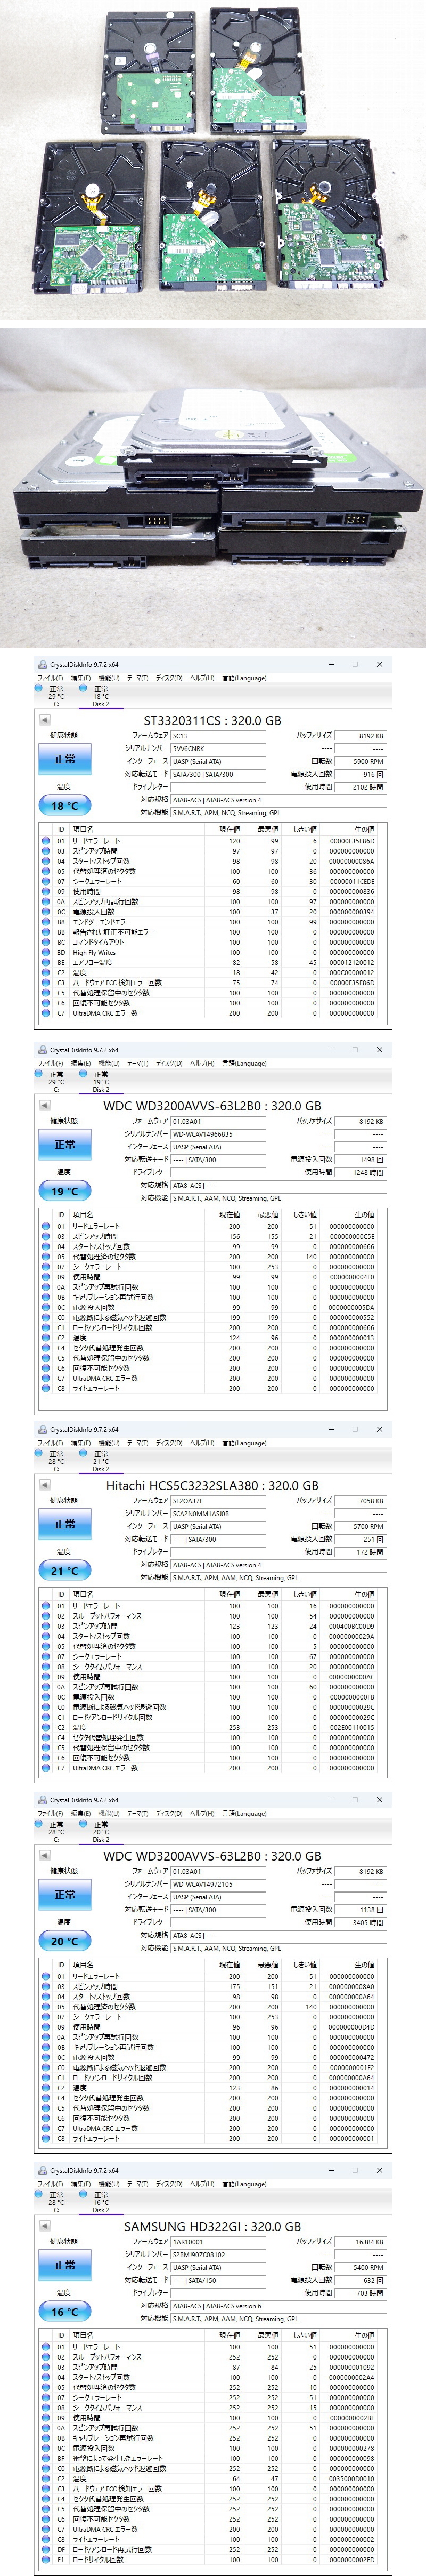Click the 項目名 column header in Hitachi attribute table

[x=83, y=1594]
